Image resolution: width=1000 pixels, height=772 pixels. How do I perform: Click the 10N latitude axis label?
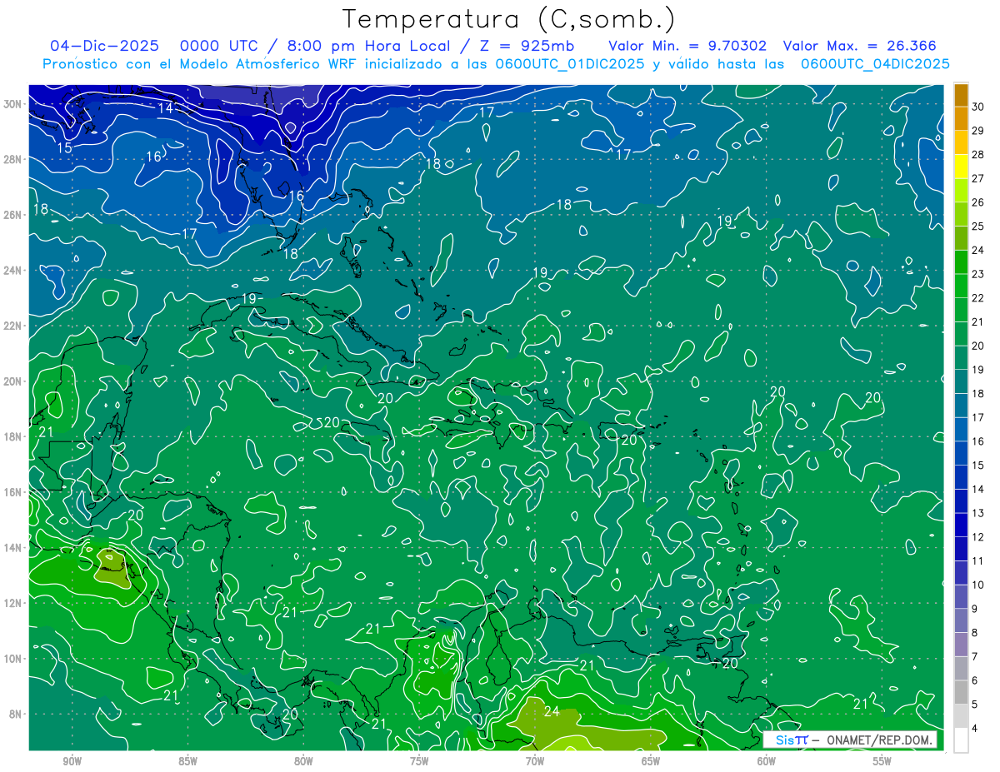[14, 659]
